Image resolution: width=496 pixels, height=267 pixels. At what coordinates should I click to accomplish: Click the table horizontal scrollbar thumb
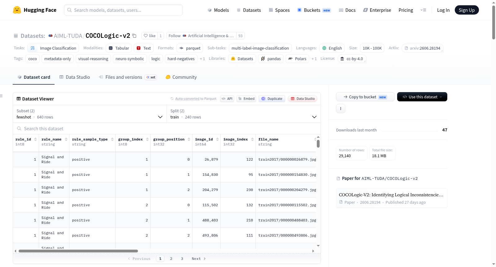click(78, 251)
